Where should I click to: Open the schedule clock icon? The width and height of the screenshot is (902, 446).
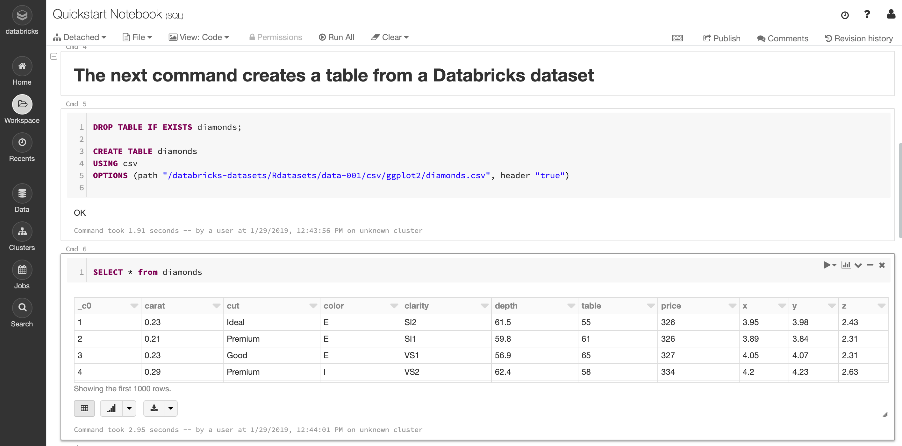pyautogui.click(x=845, y=15)
